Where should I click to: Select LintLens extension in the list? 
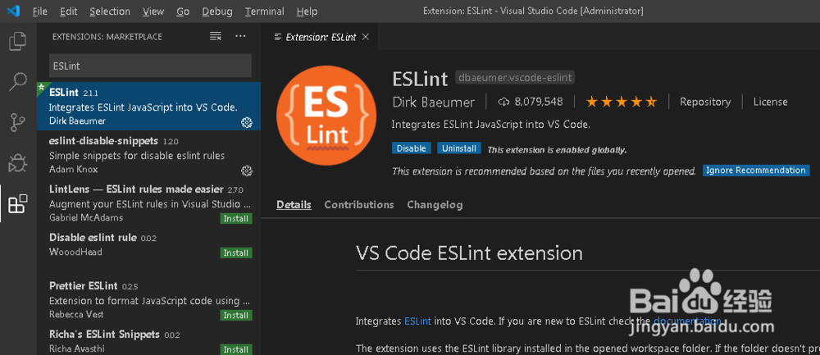point(148,203)
